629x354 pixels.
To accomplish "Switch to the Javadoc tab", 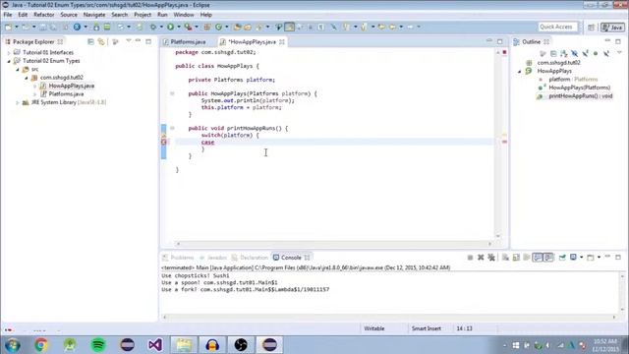I will click(213, 258).
